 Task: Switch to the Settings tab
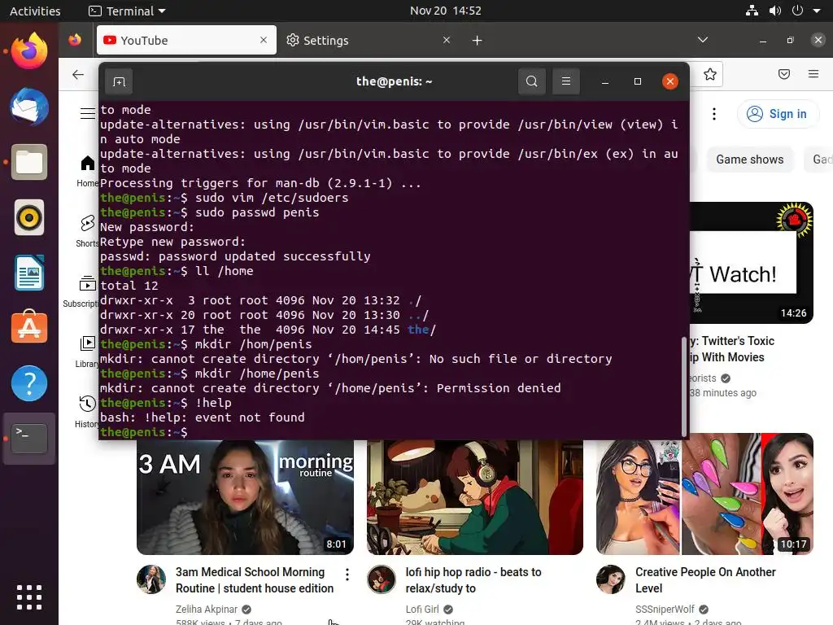[369, 40]
